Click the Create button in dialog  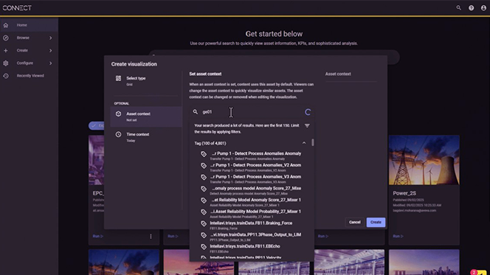pyautogui.click(x=376, y=222)
